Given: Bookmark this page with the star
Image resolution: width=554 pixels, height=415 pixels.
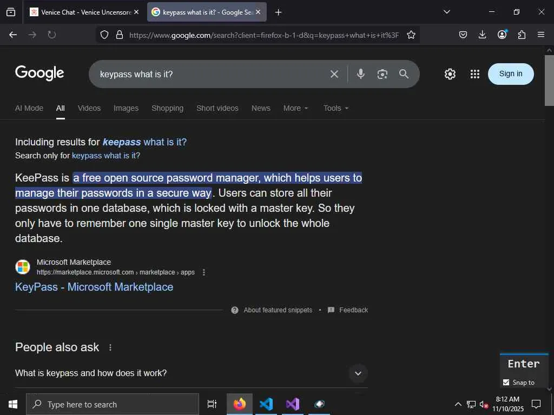Looking at the screenshot, I should (x=411, y=35).
